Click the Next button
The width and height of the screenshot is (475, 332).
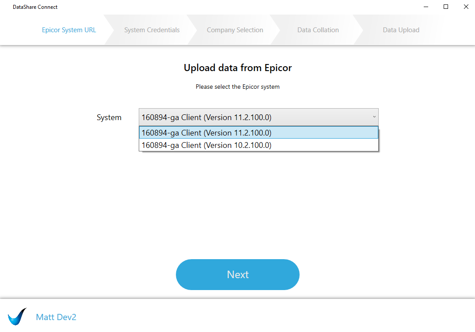click(238, 275)
